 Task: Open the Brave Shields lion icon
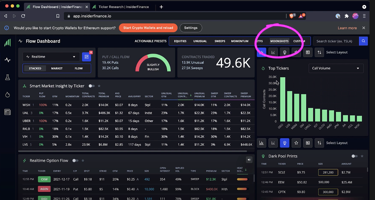click(292, 16)
